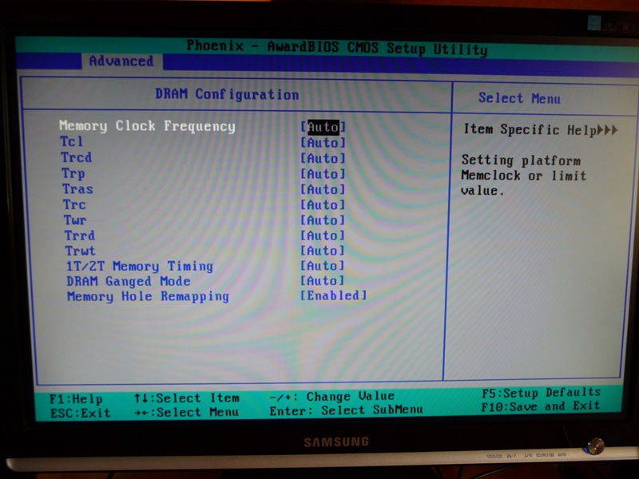Open Memory Clock Frequency Auto value

[323, 127]
